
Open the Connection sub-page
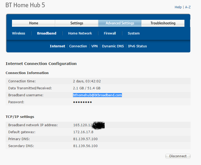pyautogui.click(x=78, y=46)
